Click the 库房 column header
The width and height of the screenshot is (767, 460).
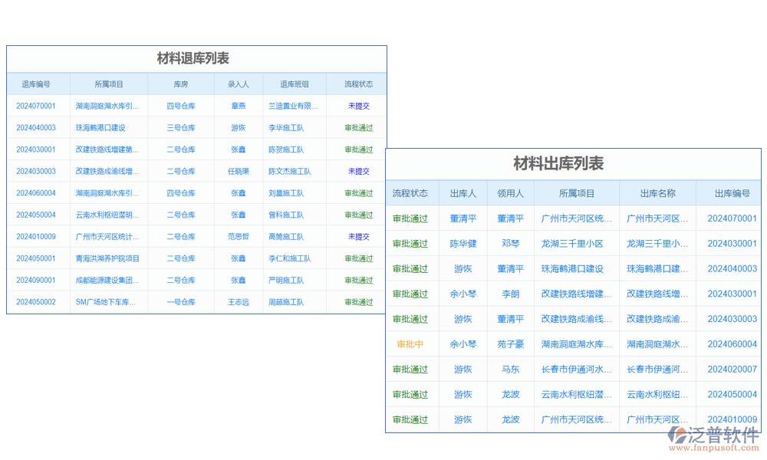click(x=180, y=84)
